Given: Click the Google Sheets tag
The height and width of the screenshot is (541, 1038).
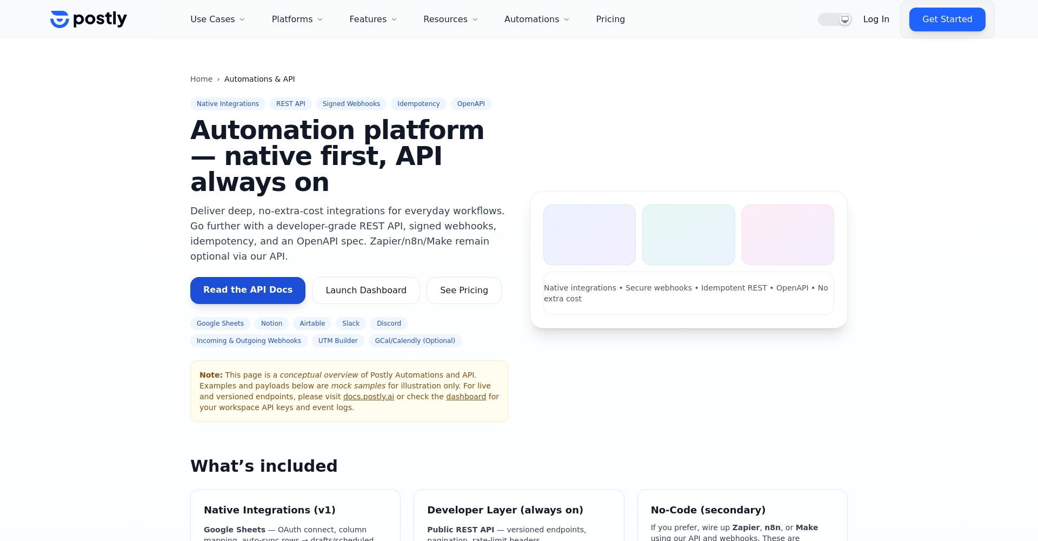Looking at the screenshot, I should 220,324.
